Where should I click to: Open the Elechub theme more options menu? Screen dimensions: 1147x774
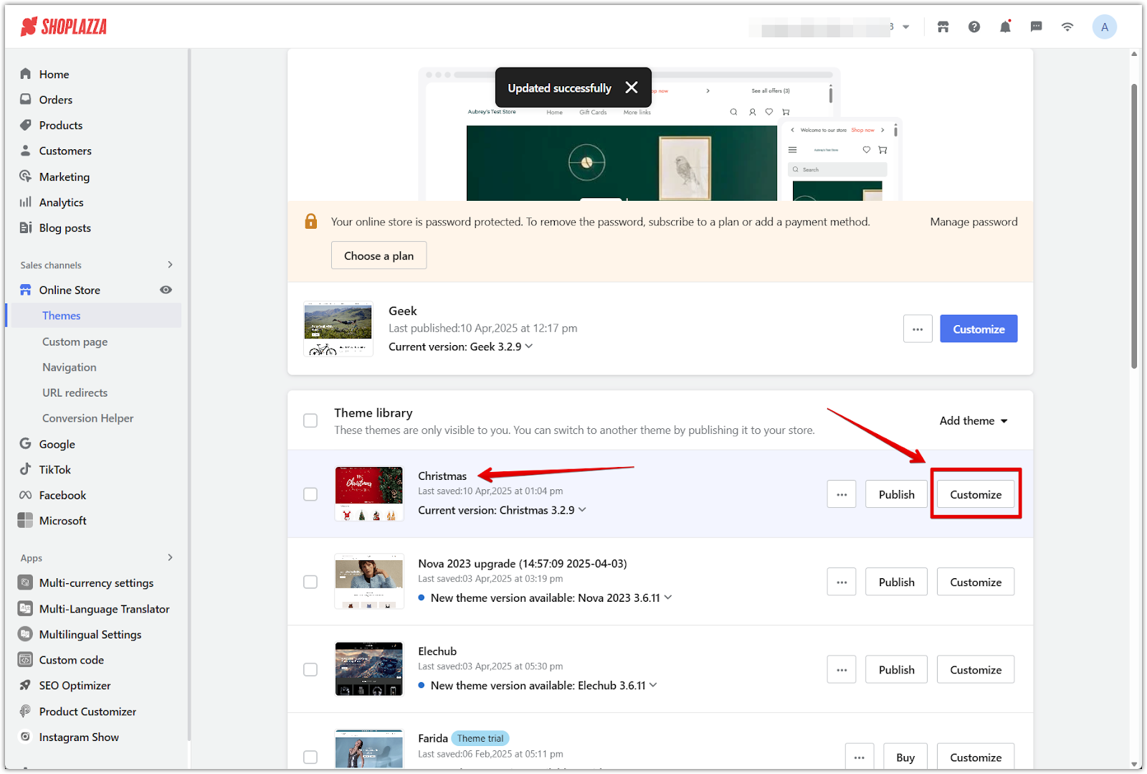pyautogui.click(x=842, y=669)
